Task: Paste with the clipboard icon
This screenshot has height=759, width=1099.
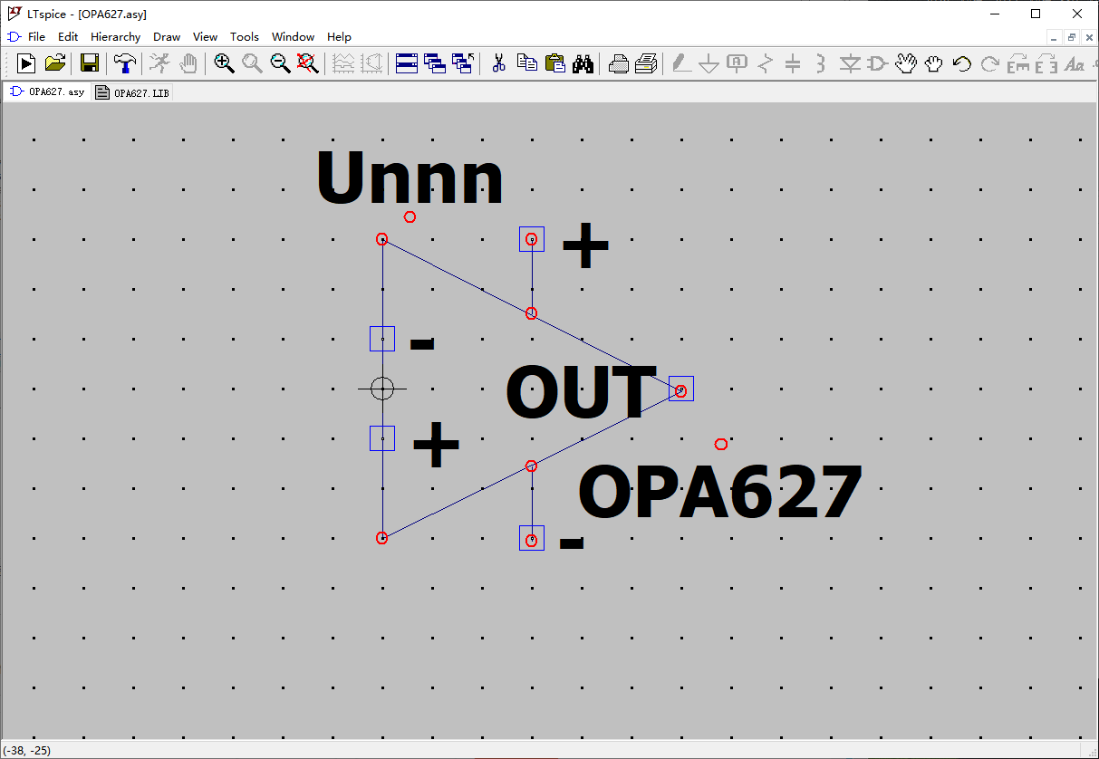Action: 554,63
